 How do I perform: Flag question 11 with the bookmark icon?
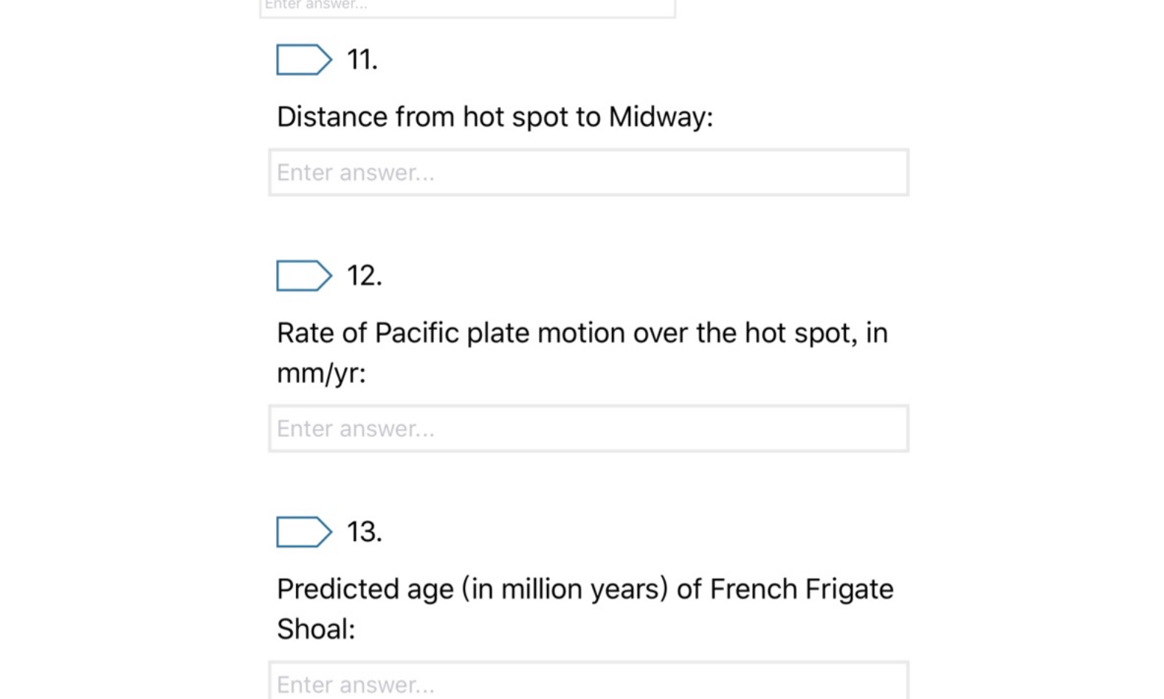304,60
